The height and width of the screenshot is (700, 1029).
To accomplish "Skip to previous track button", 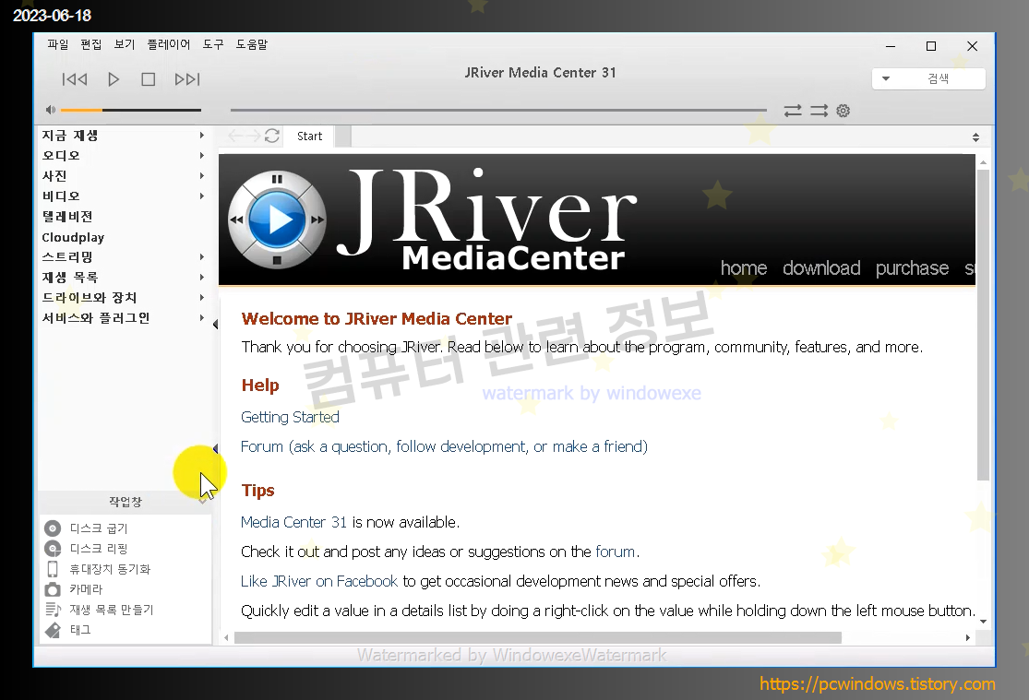I will (75, 79).
